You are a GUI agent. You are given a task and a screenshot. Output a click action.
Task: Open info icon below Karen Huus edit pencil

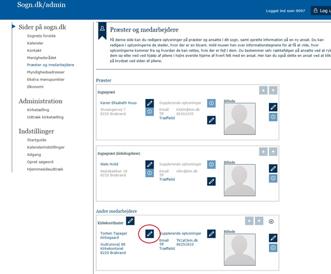coord(149,111)
